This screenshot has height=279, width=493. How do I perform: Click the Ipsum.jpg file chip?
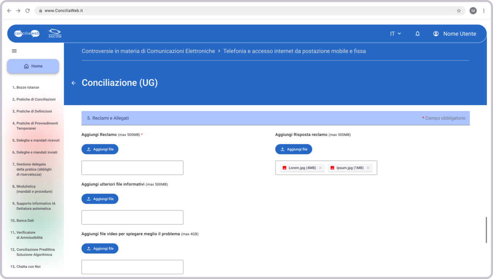pos(350,168)
